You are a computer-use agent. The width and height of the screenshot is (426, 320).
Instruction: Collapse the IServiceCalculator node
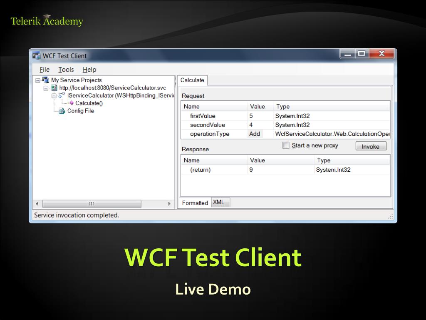pyautogui.click(x=54, y=96)
